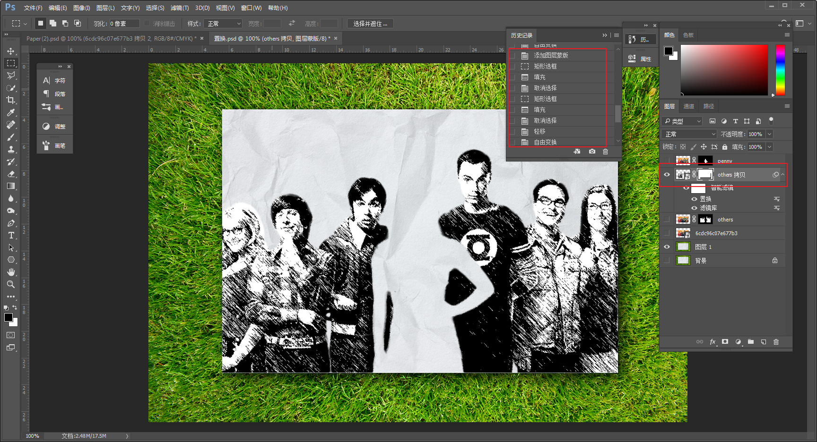Hide the '图层 1' layer

click(x=667, y=247)
